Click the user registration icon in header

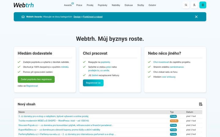194,5
